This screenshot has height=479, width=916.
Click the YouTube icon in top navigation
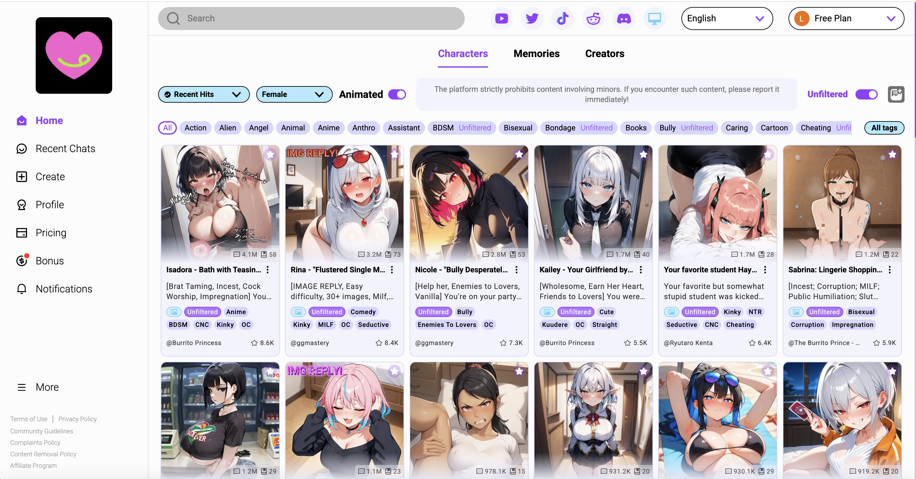502,18
